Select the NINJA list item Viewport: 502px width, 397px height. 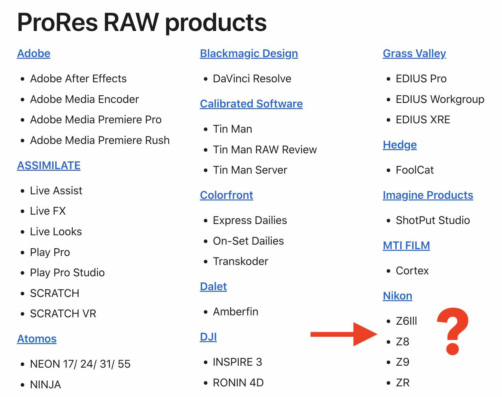(x=46, y=385)
